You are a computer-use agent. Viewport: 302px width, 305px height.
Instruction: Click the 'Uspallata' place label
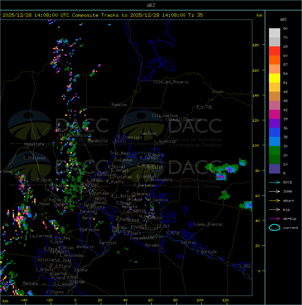pyautogui.click(x=34, y=144)
